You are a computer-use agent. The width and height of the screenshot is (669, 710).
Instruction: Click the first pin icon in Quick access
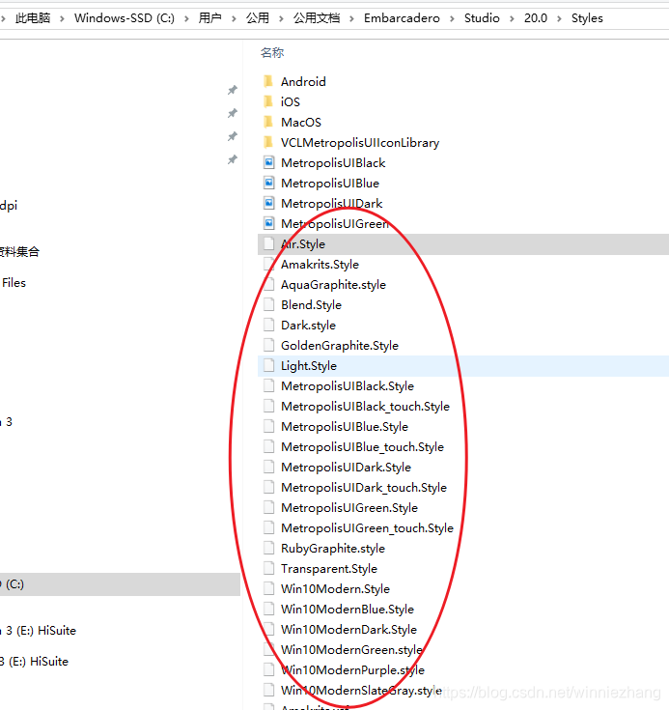coord(233,90)
